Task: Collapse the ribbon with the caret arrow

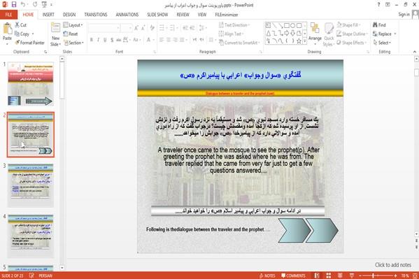Action: coord(415,52)
